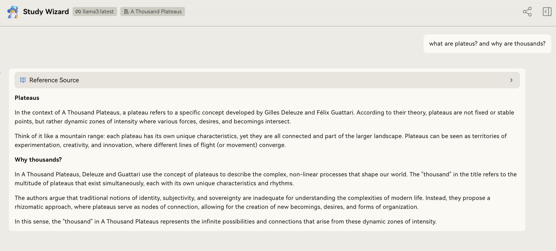Click the Study Wizard wizard logo
This screenshot has width=556, height=251.
click(x=13, y=12)
